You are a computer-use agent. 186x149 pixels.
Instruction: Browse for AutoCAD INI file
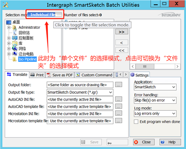coord(119,99)
